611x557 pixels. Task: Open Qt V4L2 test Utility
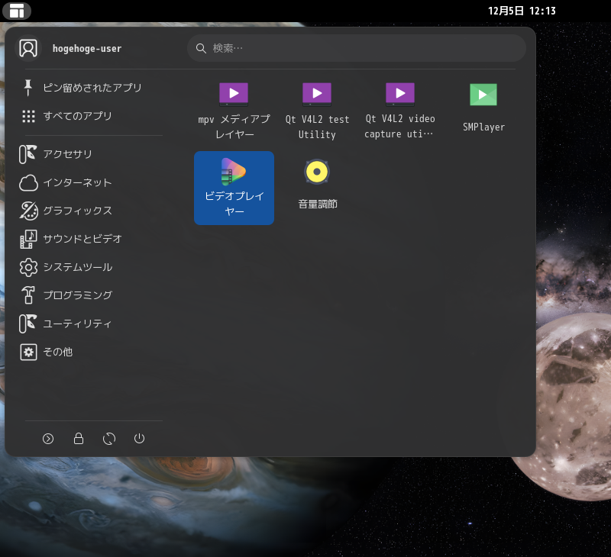coord(317,111)
